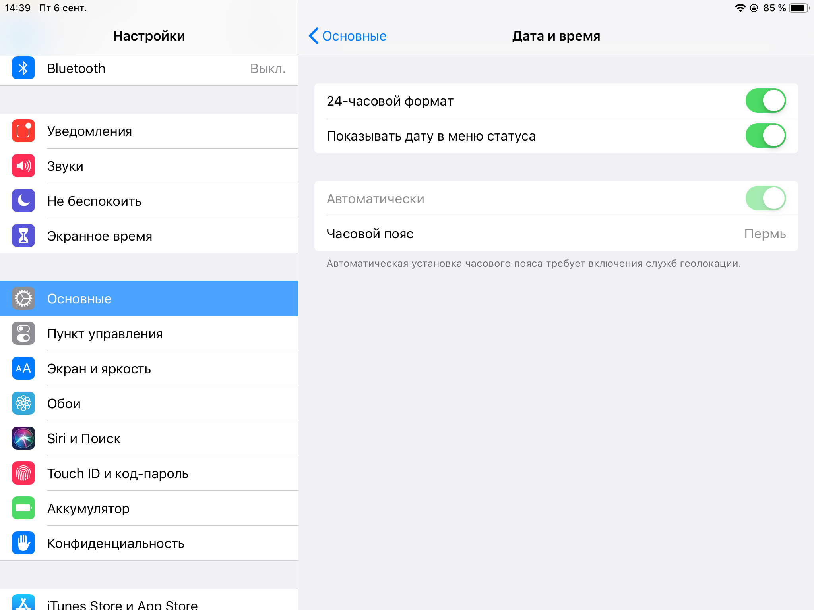Select Основные in sidebar
The height and width of the screenshot is (610, 814).
[149, 299]
